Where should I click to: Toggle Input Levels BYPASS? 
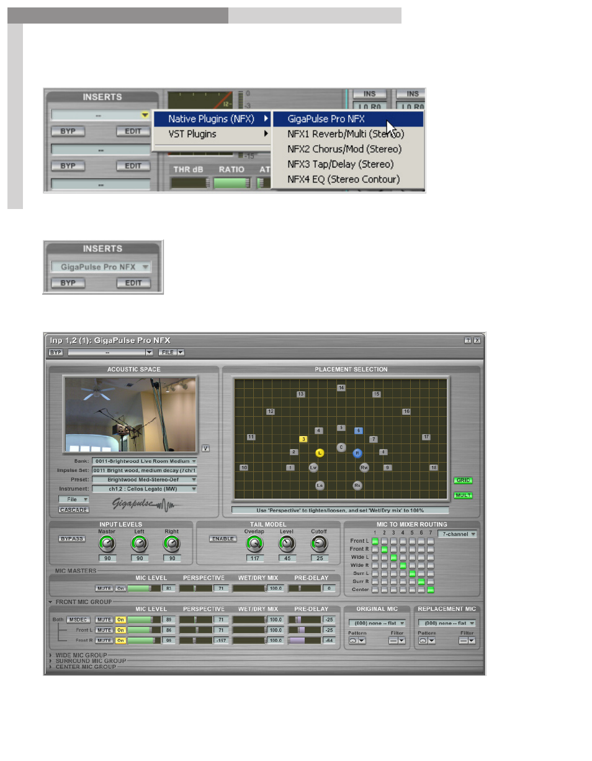point(72,539)
